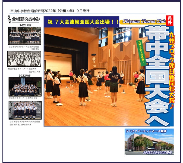Open the 九州大会金賞 group photo thumbnail
The height and width of the screenshot is (163, 183).
click(25, 110)
